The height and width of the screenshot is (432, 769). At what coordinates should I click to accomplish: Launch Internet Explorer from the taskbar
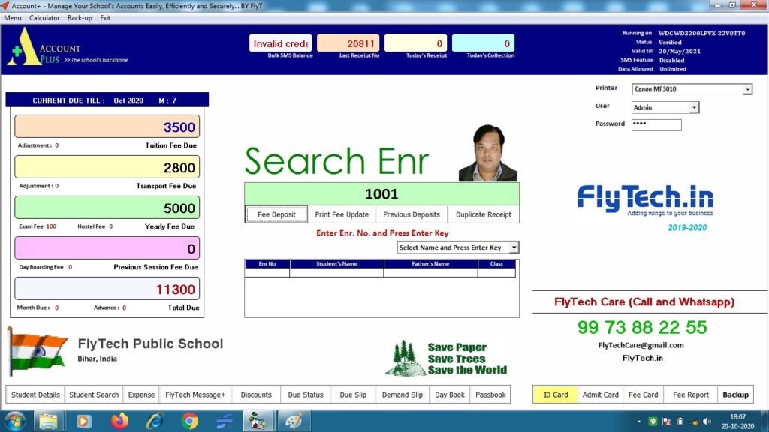(x=155, y=421)
